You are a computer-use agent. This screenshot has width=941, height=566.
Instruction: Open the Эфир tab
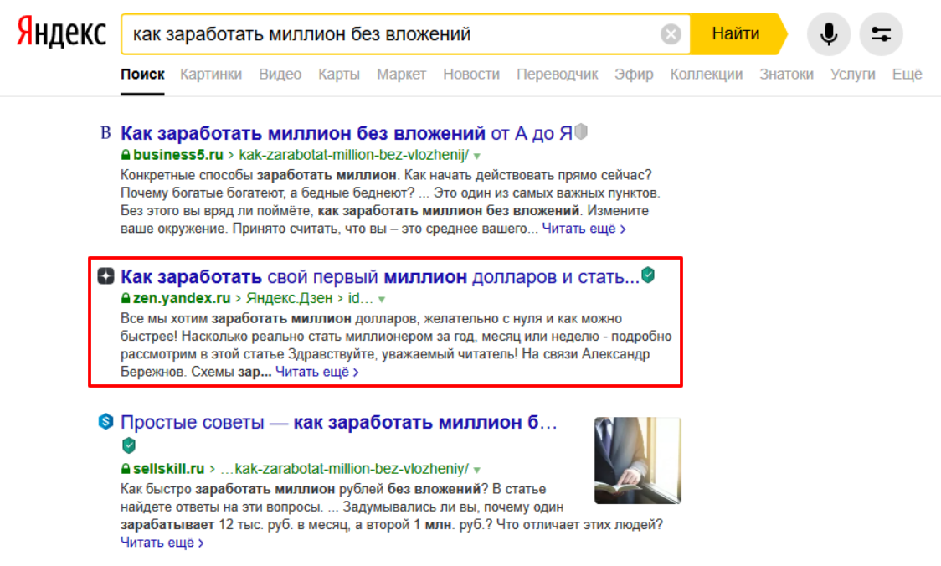(634, 75)
